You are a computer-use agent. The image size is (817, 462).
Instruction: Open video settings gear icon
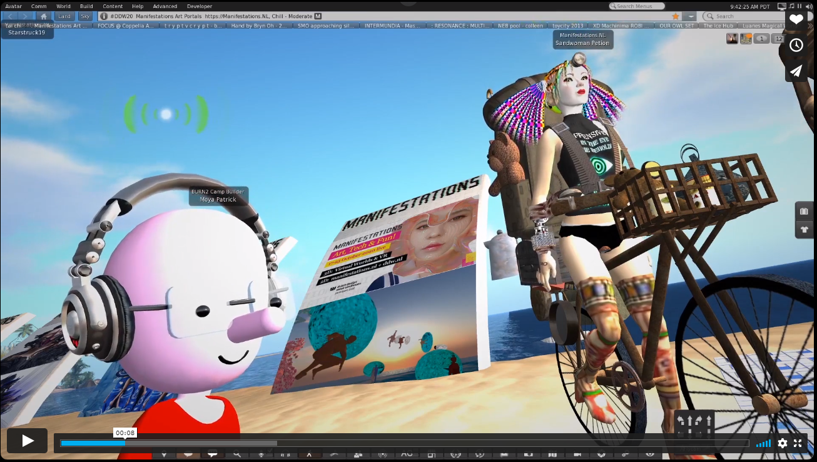point(783,443)
